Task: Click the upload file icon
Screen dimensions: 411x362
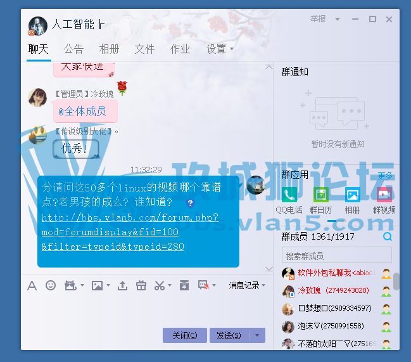Action: (x=122, y=285)
